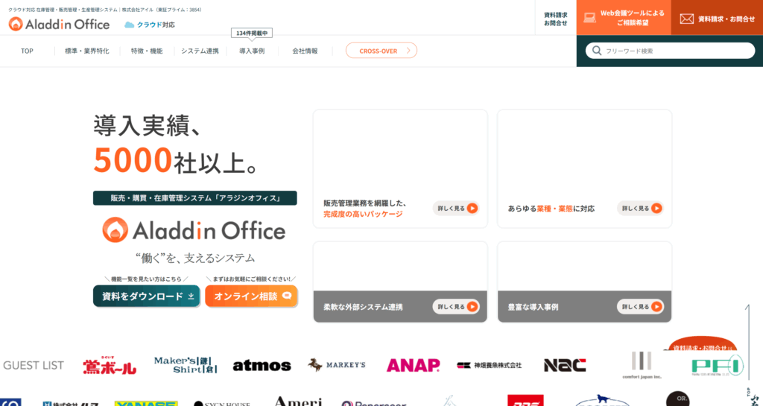763x406 pixels.
Task: Open the 導入事例 menu
Action: tap(252, 51)
